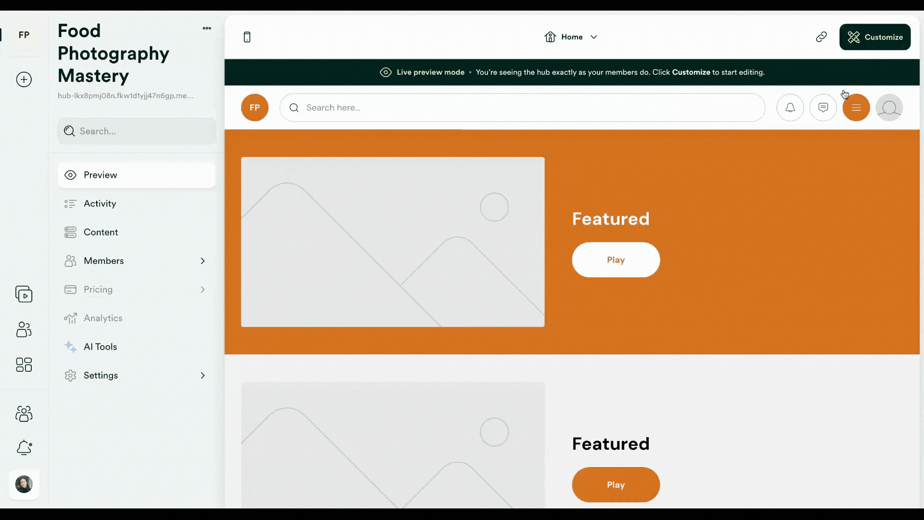Click the hub URL text under title
Screen dimensions: 924x520
click(x=126, y=96)
